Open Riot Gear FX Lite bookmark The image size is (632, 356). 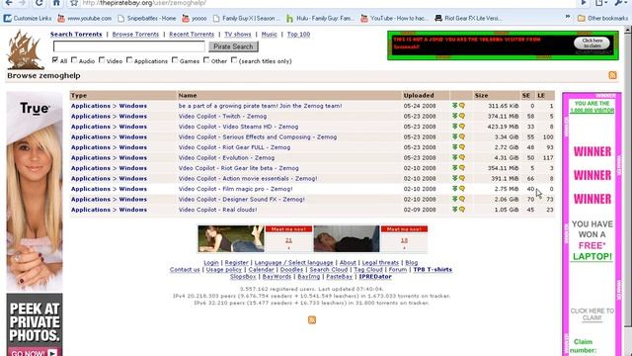pyautogui.click(x=468, y=18)
